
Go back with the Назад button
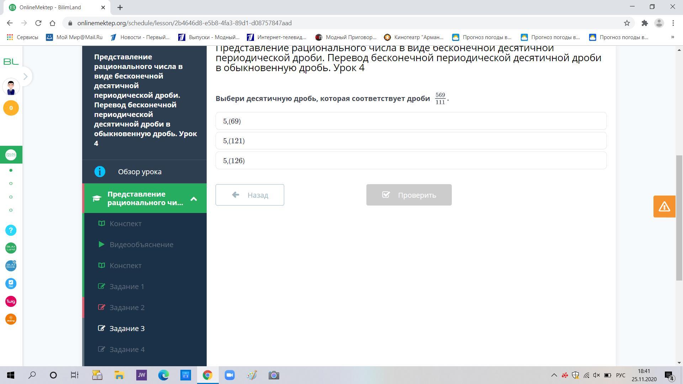[x=250, y=195]
